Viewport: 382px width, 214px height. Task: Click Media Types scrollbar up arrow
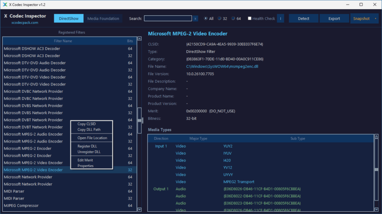tap(376, 136)
